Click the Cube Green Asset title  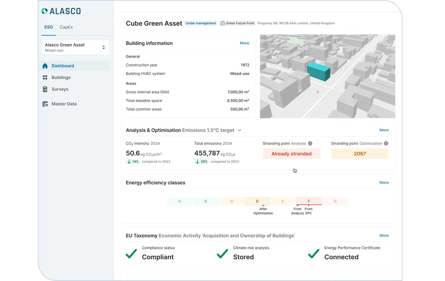click(154, 23)
